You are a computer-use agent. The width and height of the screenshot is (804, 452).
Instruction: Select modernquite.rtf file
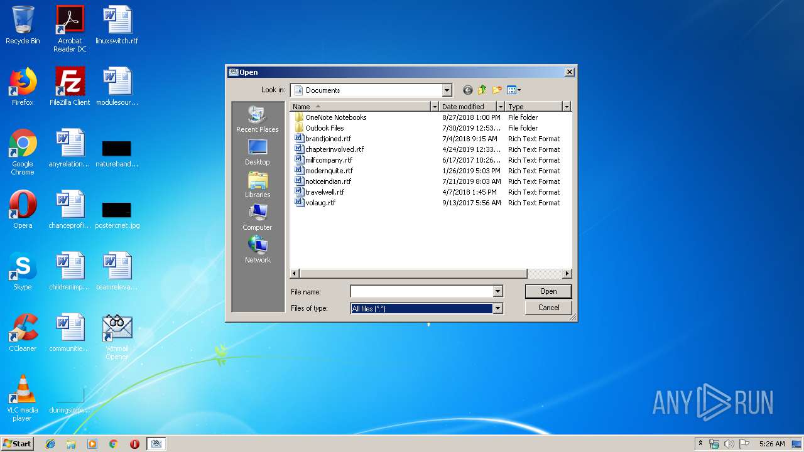point(324,171)
